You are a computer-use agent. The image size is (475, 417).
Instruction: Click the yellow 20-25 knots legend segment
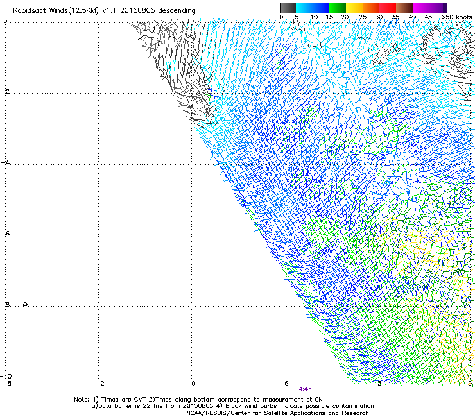coord(354,8)
